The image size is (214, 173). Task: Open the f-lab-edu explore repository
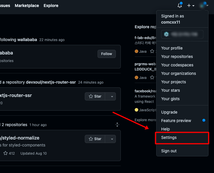pyautogui.click(x=145, y=38)
